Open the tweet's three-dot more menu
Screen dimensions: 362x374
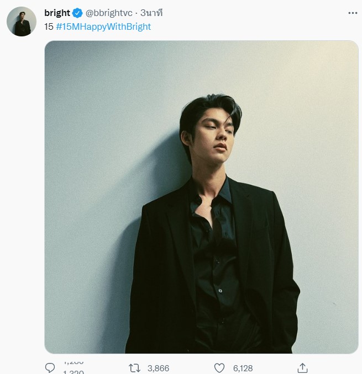[353, 13]
